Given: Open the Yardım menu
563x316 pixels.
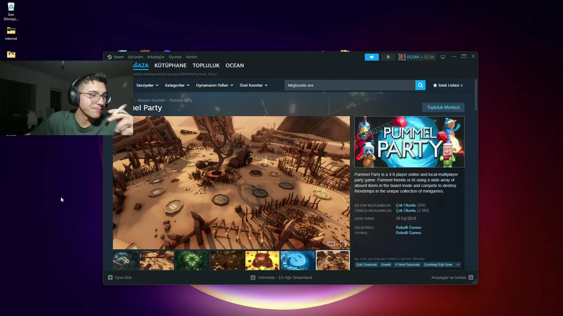Looking at the screenshot, I should (x=191, y=57).
